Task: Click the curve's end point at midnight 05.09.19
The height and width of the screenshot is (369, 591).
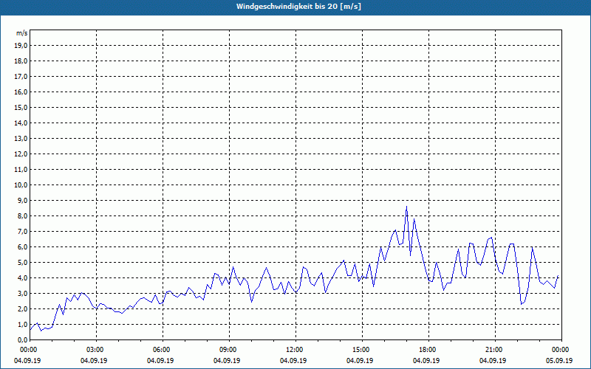Action: [558, 276]
